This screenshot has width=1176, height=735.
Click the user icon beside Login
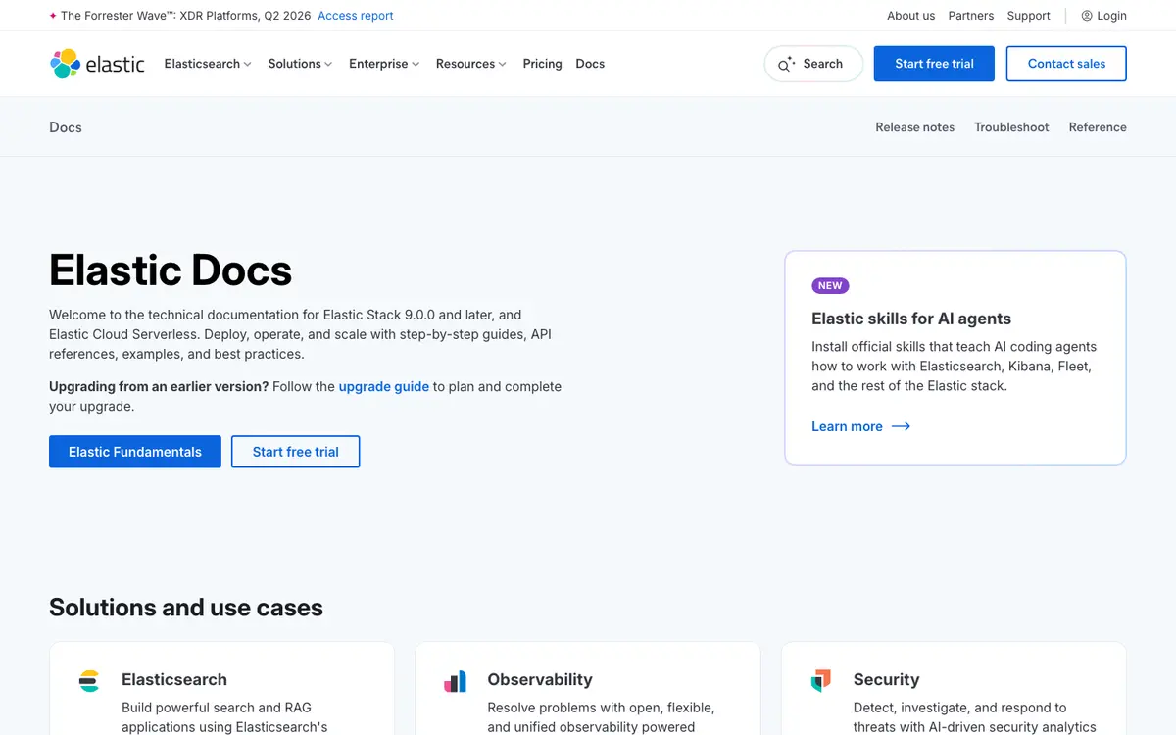(x=1087, y=16)
